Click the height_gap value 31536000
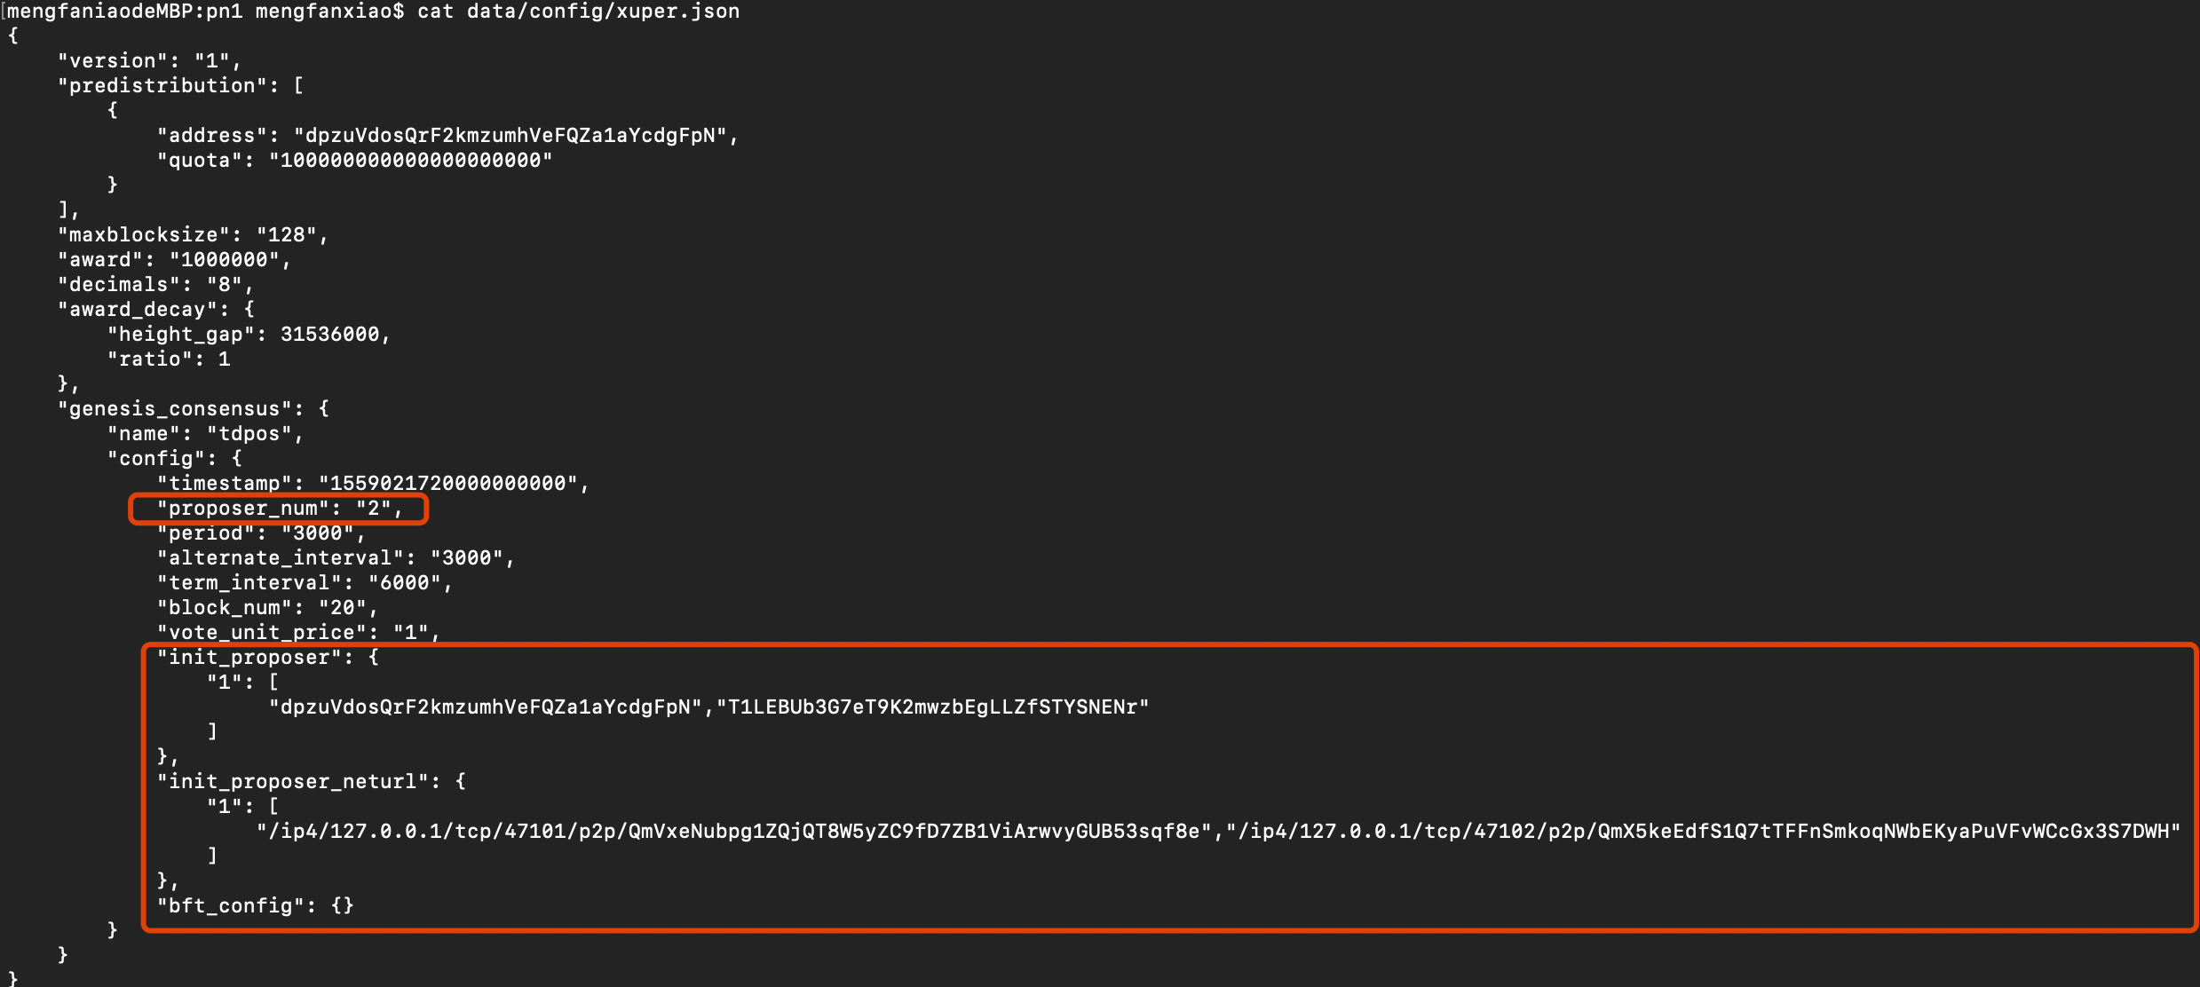Viewport: 2200px width, 987px height. point(329,335)
